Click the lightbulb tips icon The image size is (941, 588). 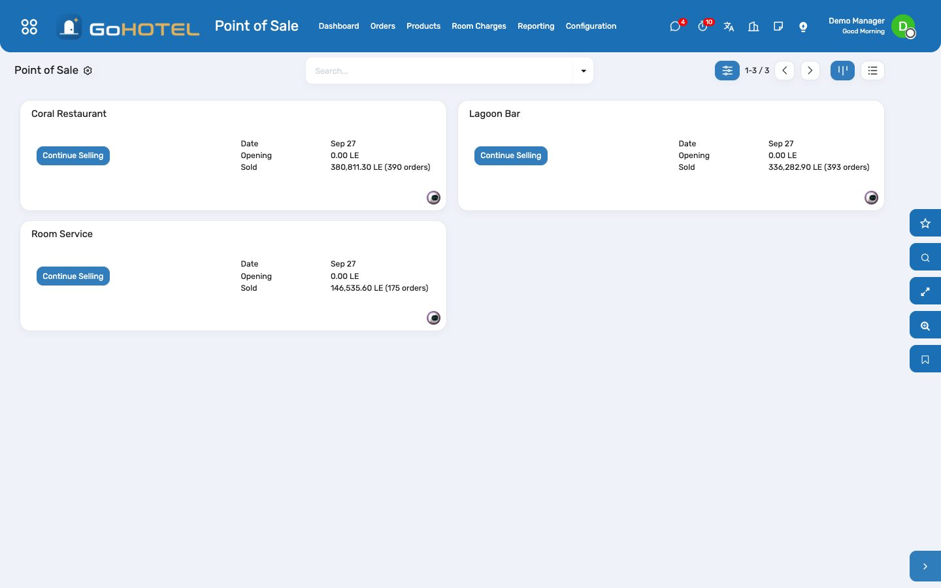(803, 26)
